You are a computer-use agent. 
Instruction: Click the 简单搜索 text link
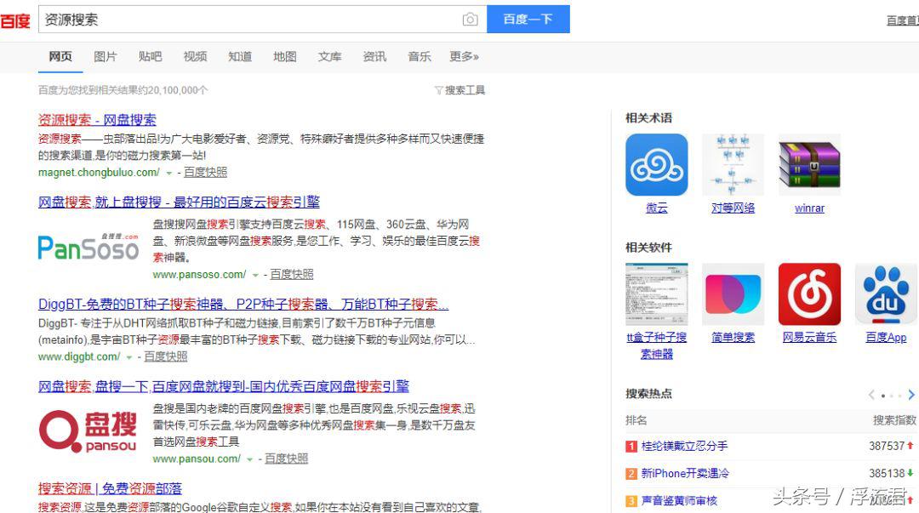pyautogui.click(x=733, y=337)
